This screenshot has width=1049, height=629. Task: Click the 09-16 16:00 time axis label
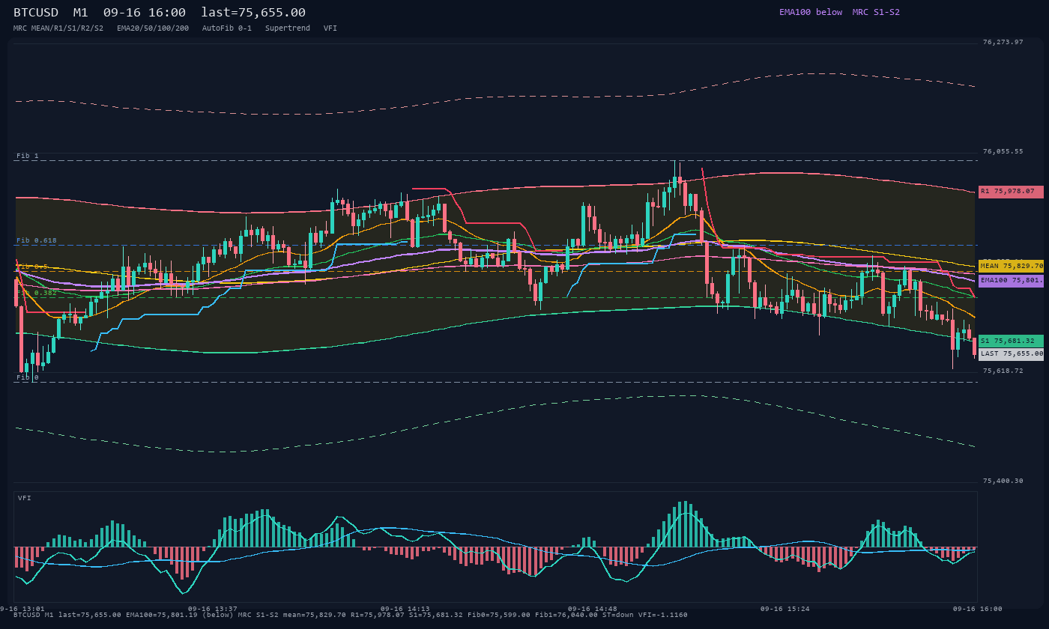pos(978,609)
